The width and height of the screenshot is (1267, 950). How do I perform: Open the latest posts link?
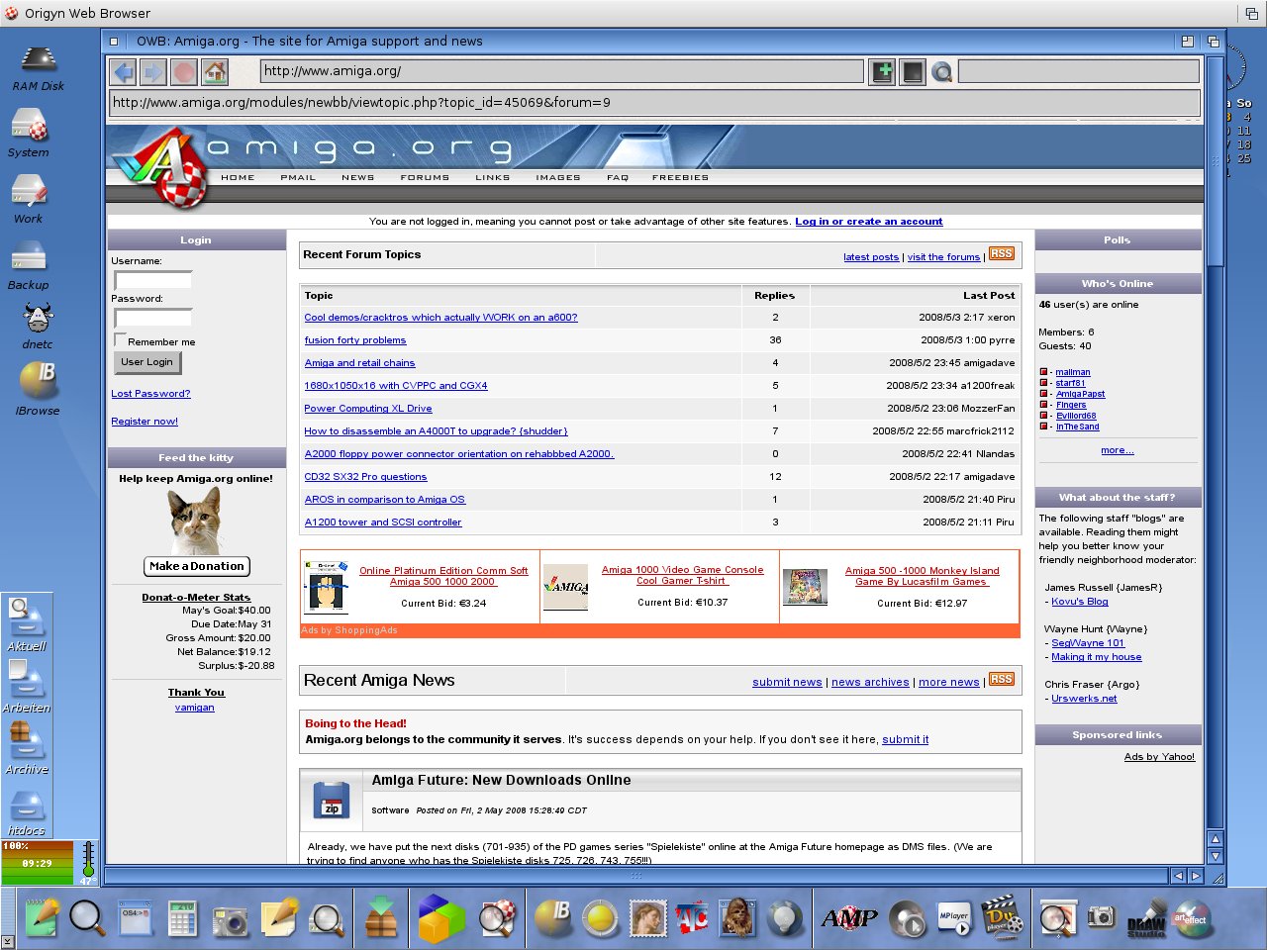871,257
